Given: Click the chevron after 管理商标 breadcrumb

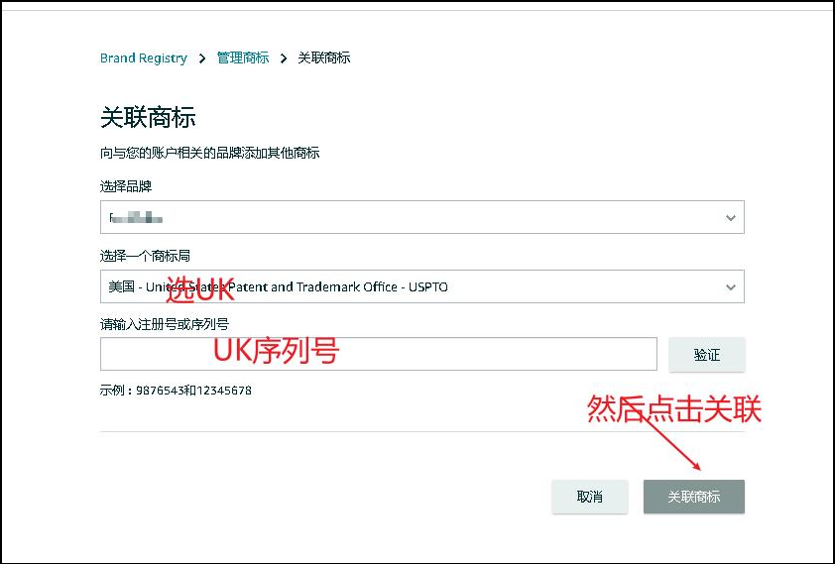Looking at the screenshot, I should click(284, 58).
